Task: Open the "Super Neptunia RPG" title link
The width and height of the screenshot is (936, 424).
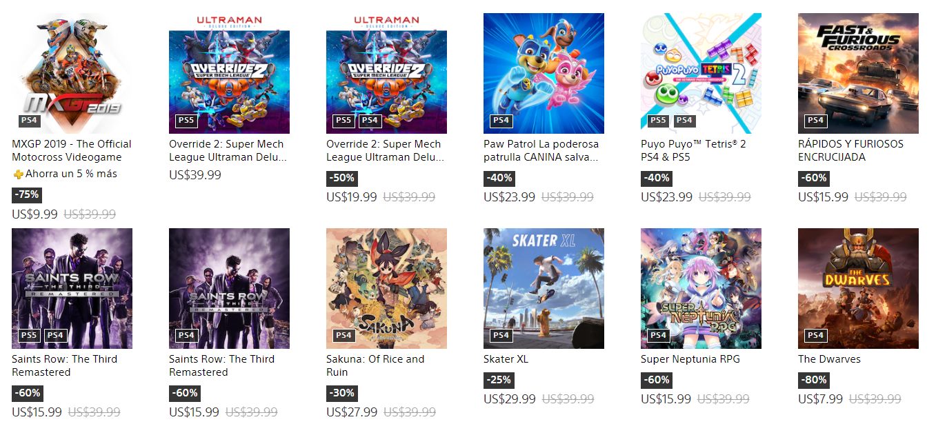Action: tap(690, 359)
